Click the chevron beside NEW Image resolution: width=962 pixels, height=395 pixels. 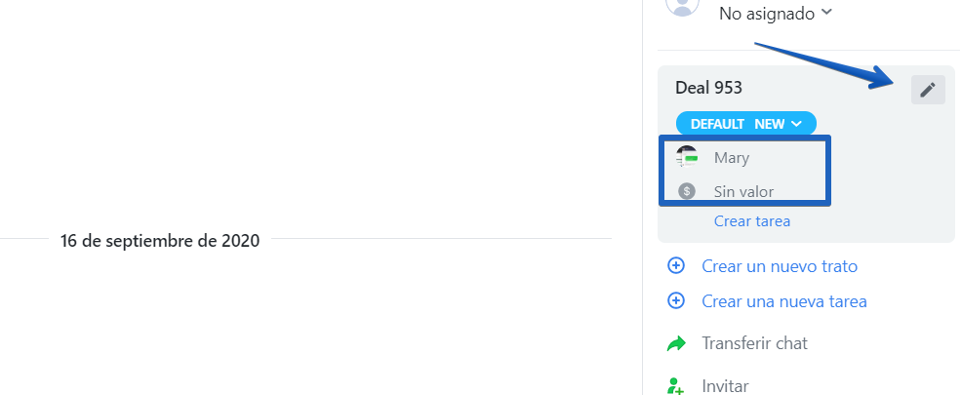(x=796, y=124)
